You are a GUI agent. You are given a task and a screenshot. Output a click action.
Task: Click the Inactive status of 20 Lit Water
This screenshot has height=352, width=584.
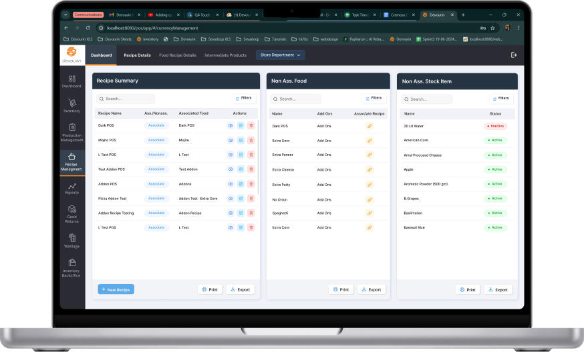(495, 127)
